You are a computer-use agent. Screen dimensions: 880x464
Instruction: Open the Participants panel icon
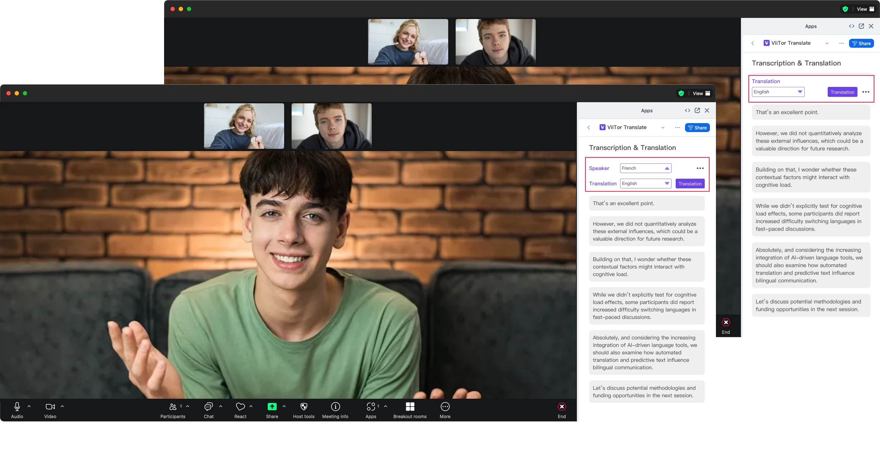(173, 407)
